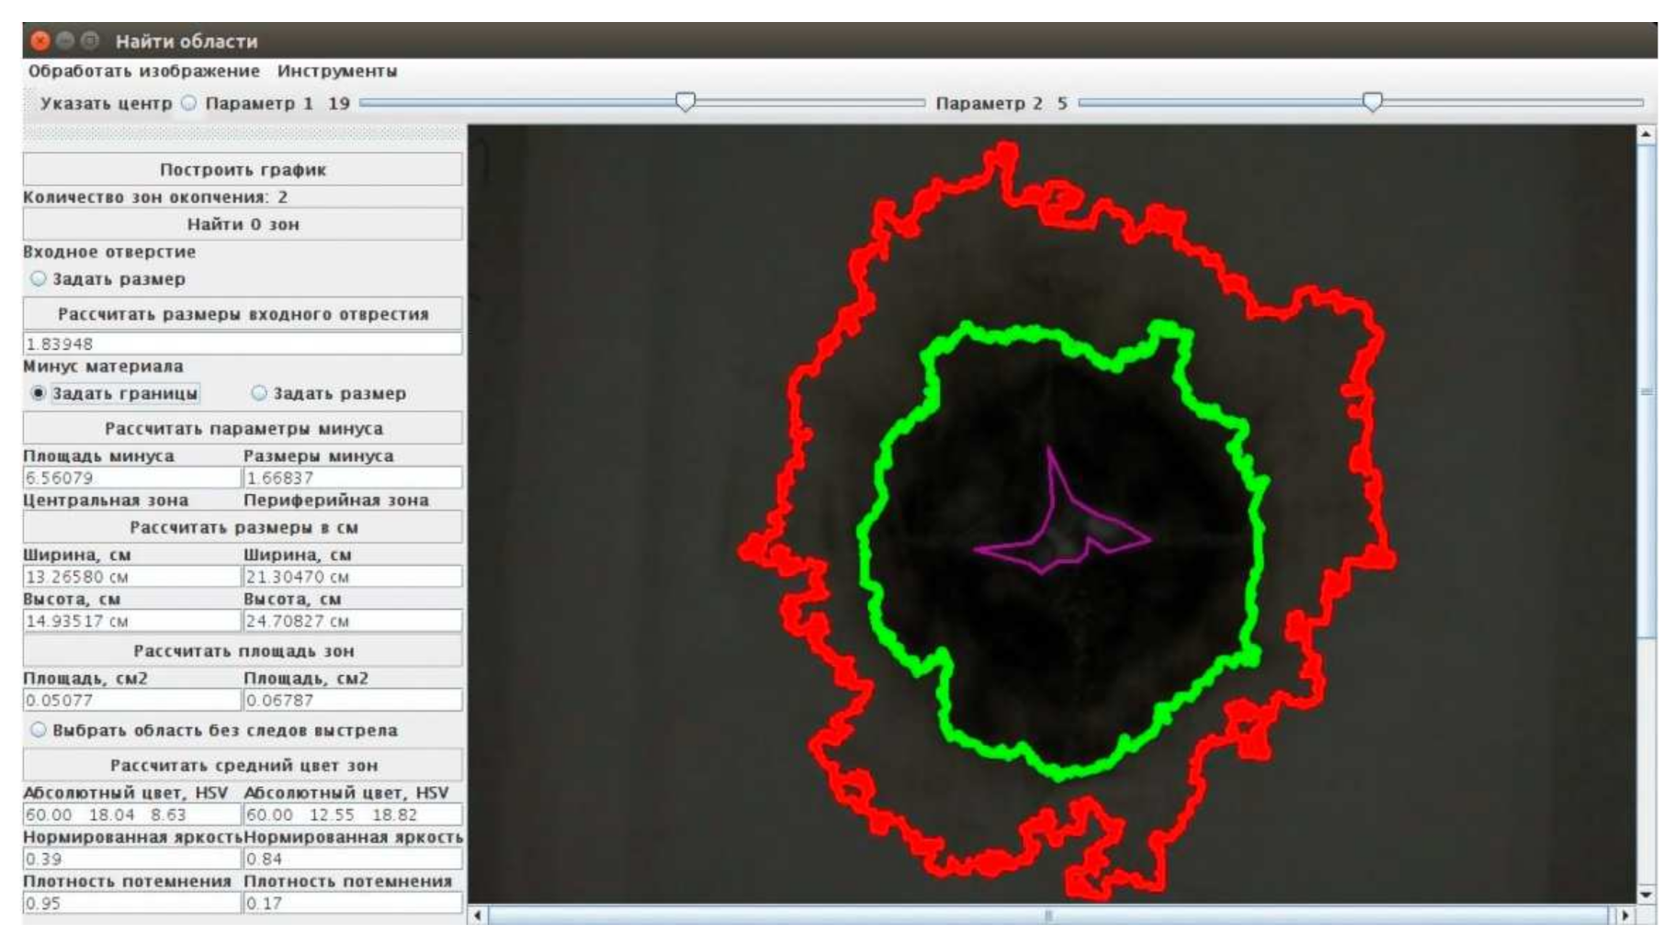
Task: Select the Задать границы radio button
Action: point(39,393)
